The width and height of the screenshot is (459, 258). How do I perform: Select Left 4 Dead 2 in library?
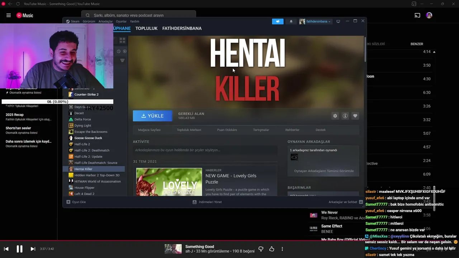[84, 194]
